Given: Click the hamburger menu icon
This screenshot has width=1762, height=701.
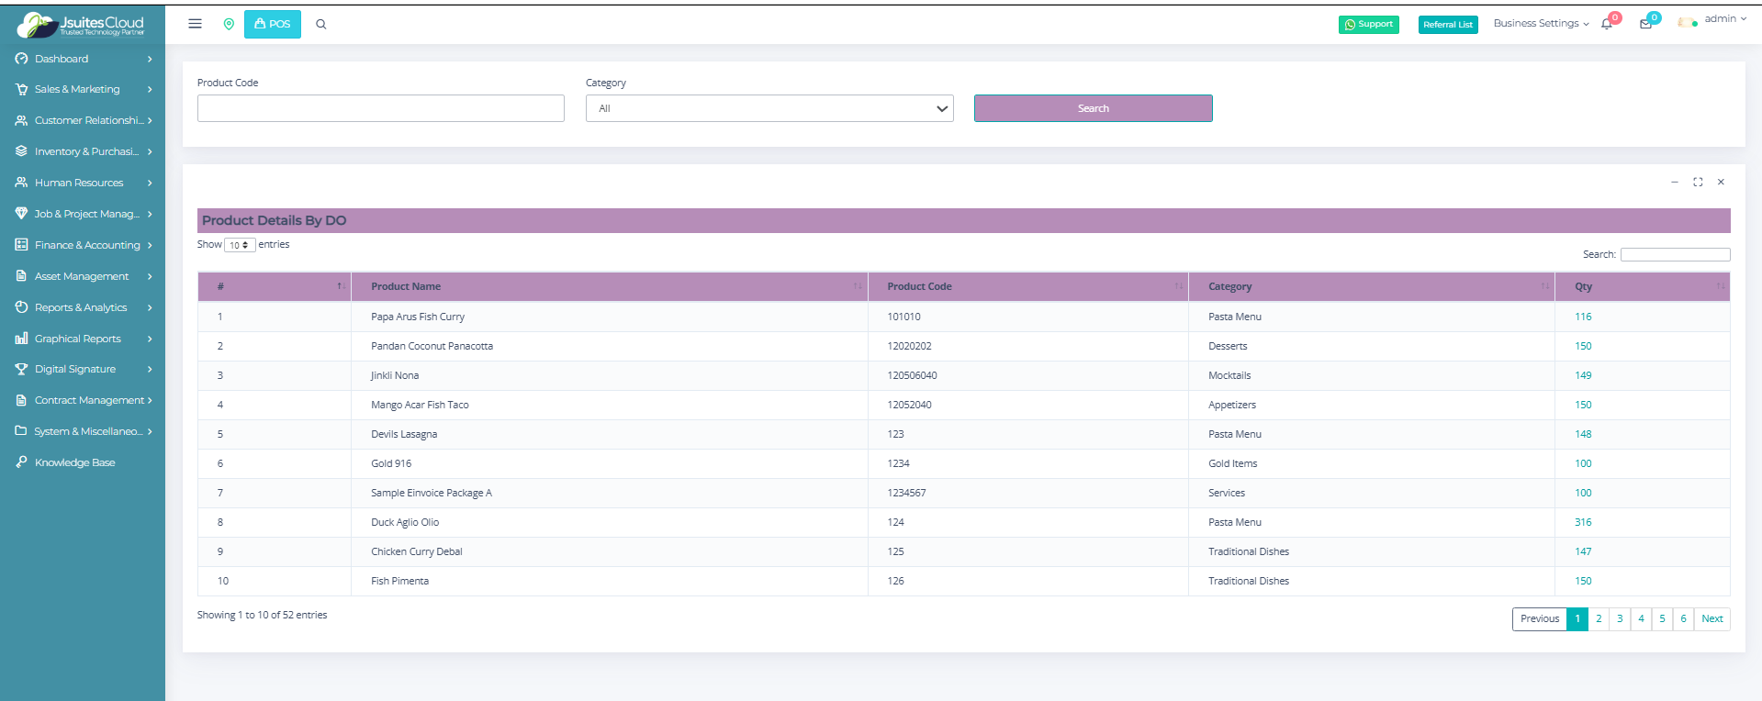Looking at the screenshot, I should [195, 24].
